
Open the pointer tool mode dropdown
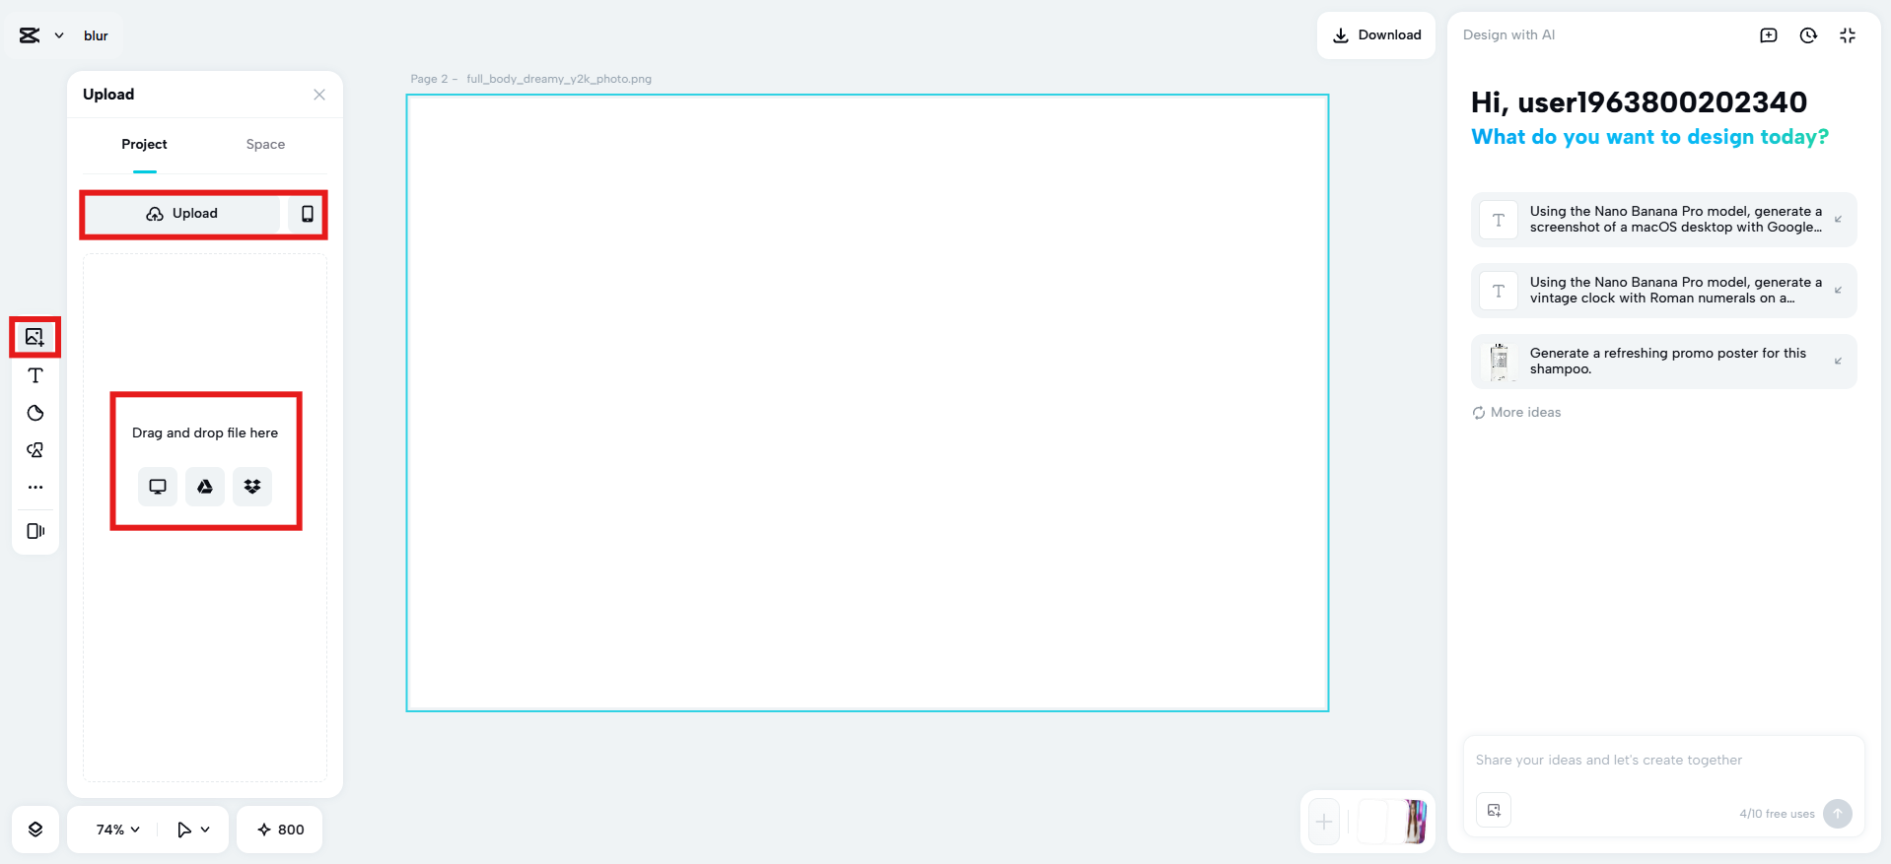[x=193, y=830]
